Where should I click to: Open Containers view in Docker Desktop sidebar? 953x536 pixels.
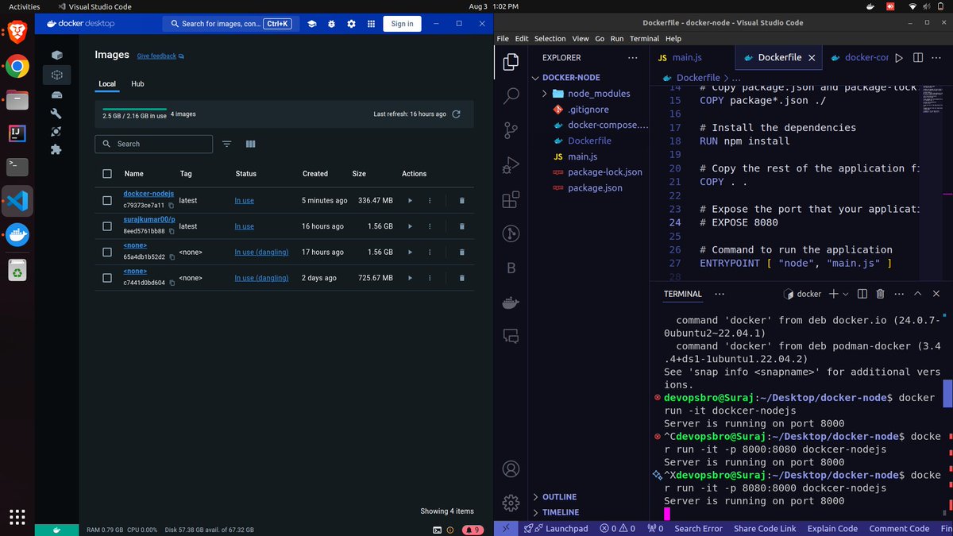tap(56, 55)
